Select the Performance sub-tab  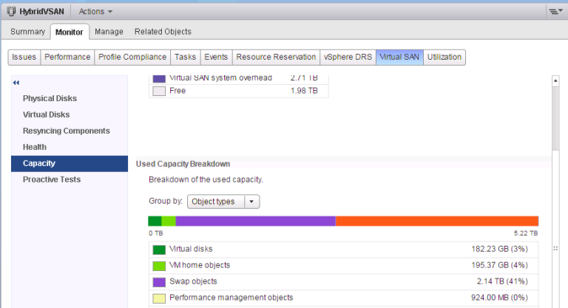[67, 57]
